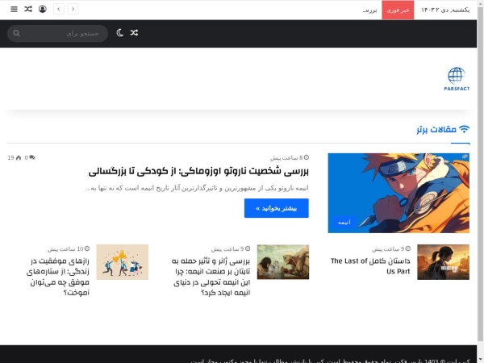Click the breaking news ticker text بررسی
This screenshot has height=363, width=484.
pyautogui.click(x=369, y=10)
